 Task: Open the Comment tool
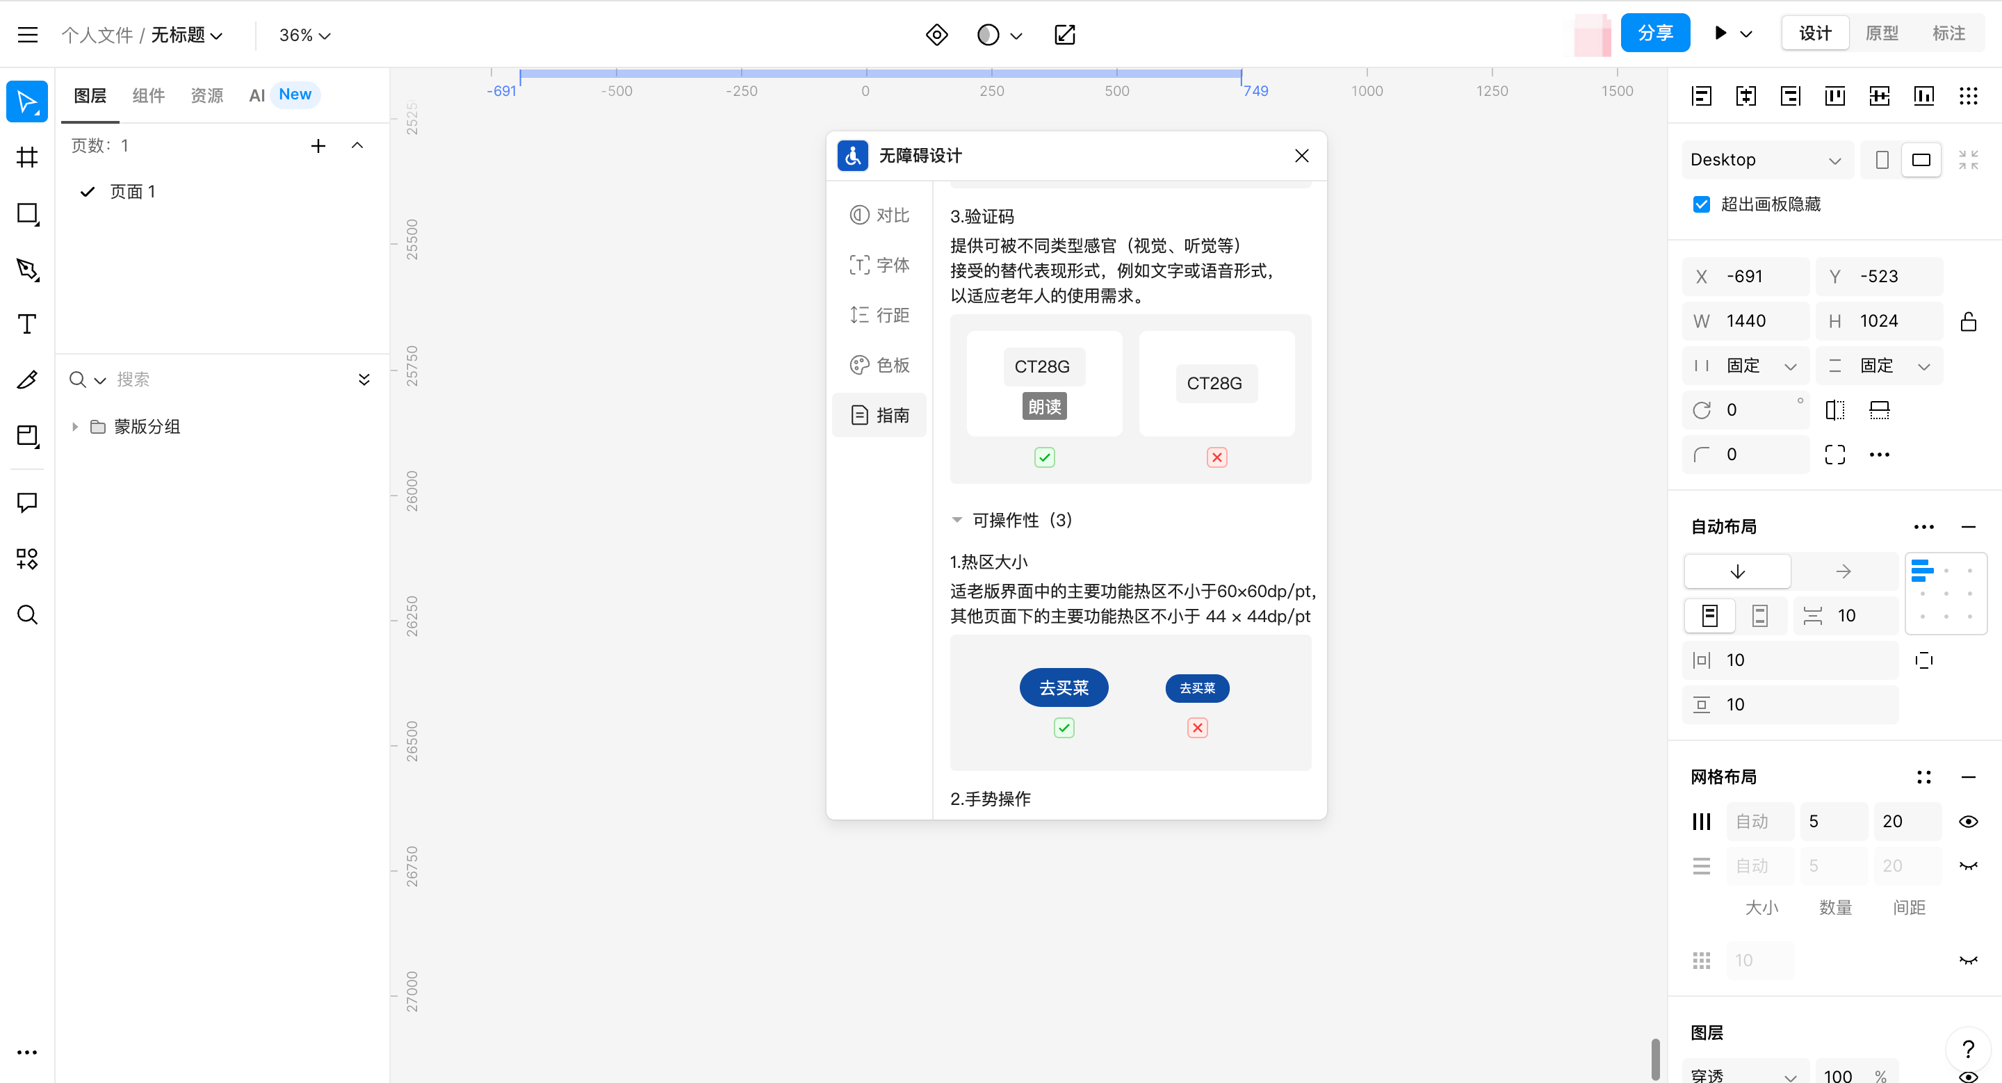coord(26,502)
